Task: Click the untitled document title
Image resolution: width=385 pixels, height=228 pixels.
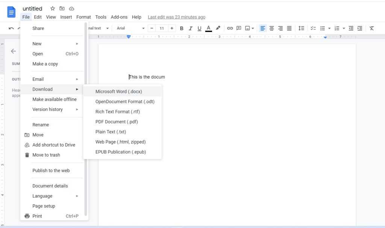Action: pos(32,9)
